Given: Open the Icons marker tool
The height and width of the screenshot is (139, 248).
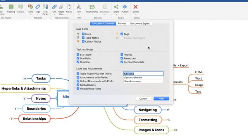Looking at the screenshot, I should click(30, 8).
